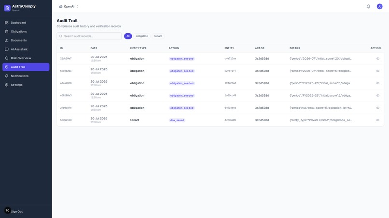This screenshot has height=218, width=389.
Task: Open the user profile avatar
Action: tap(379, 6)
